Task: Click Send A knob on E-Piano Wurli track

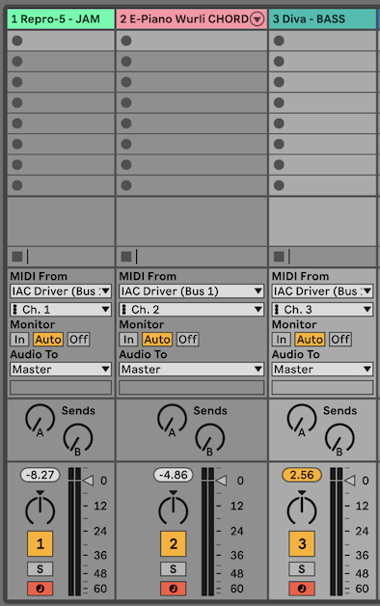Action: (173, 419)
